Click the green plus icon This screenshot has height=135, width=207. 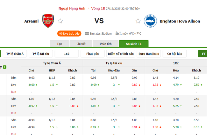click(x=5, y=67)
